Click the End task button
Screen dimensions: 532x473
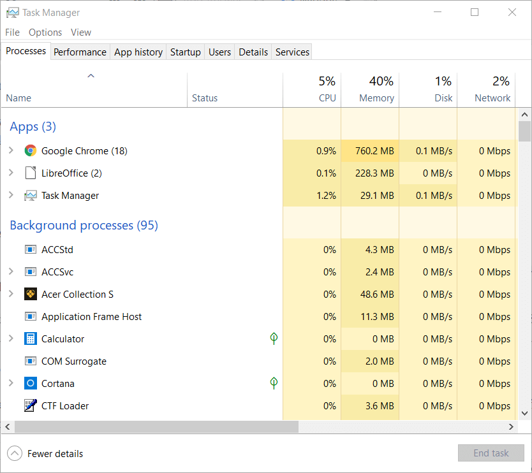pos(491,453)
